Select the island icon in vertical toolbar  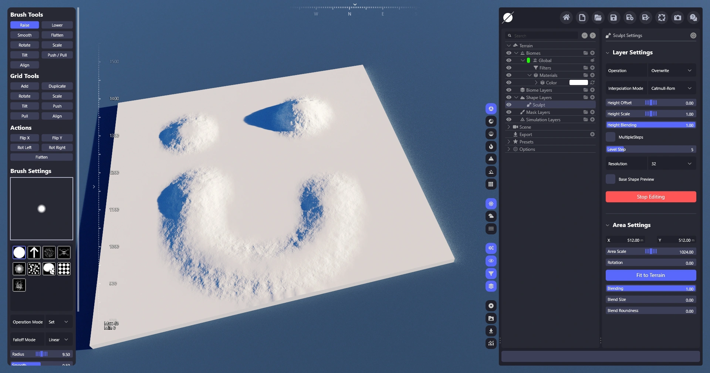491,172
